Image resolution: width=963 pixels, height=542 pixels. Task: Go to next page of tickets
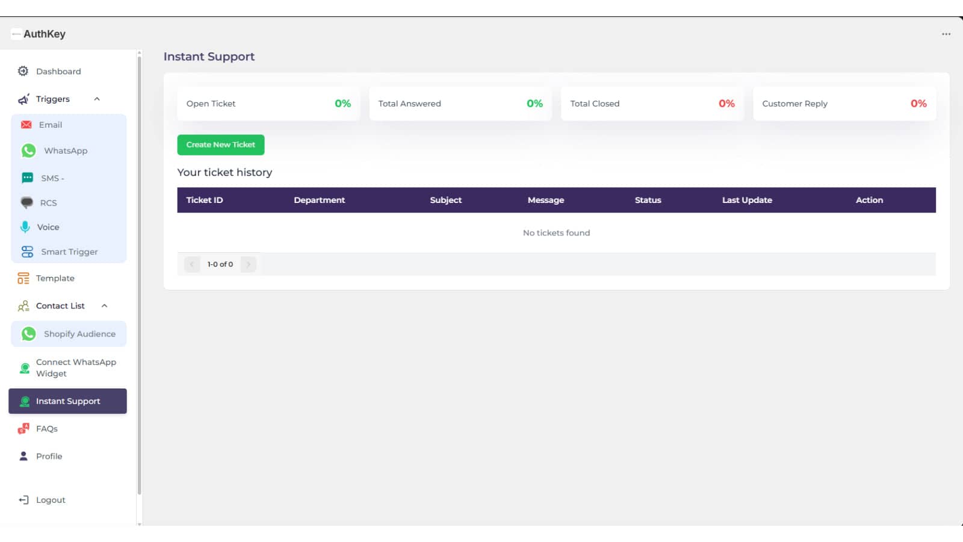[248, 264]
